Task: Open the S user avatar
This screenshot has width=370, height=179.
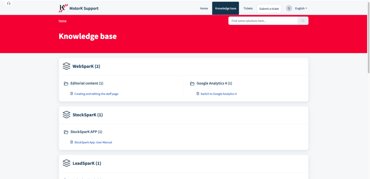Action: tap(289, 8)
